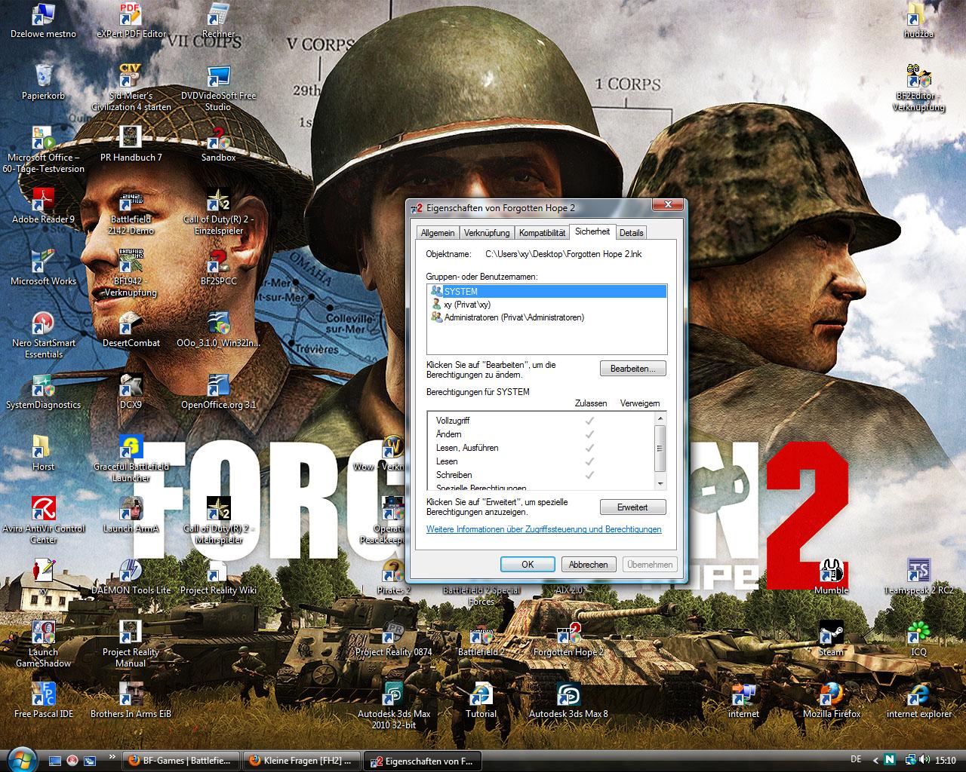
Task: Open DVDVideoSoft Free Studio icon
Action: (x=218, y=87)
